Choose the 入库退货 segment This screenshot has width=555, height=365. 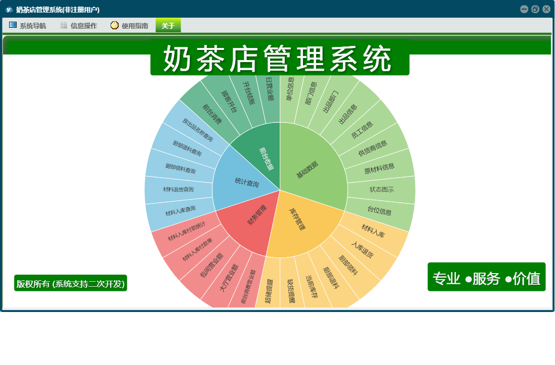coord(362,250)
